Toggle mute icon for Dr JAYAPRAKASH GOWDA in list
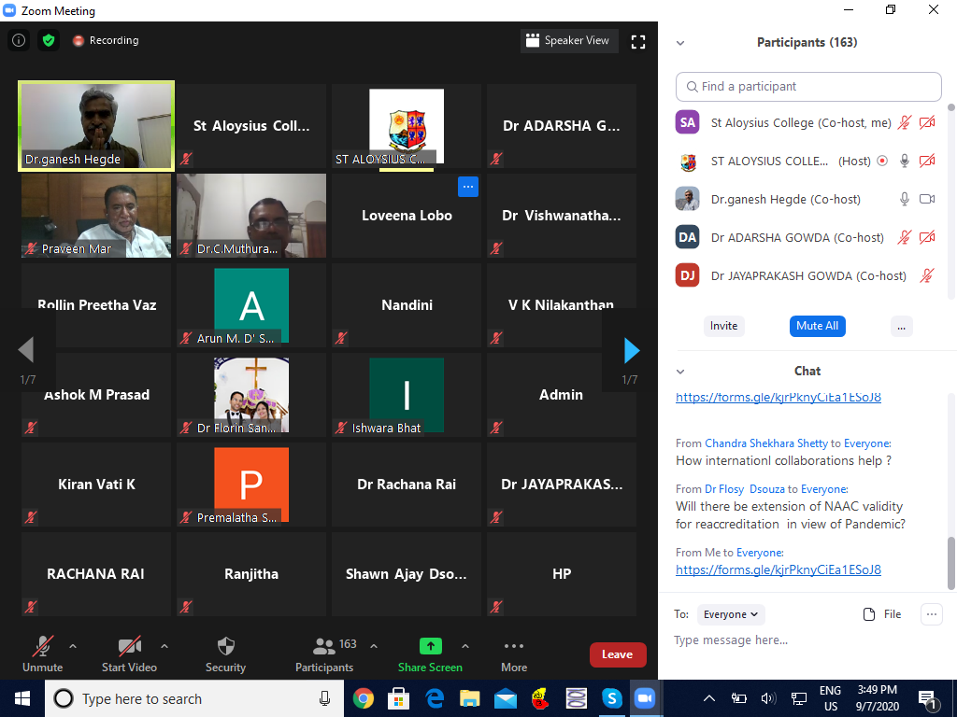The image size is (957, 717). [x=927, y=275]
